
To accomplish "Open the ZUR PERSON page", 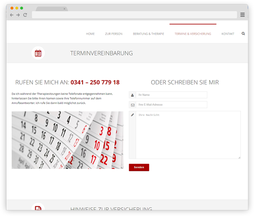I will click(x=114, y=34).
